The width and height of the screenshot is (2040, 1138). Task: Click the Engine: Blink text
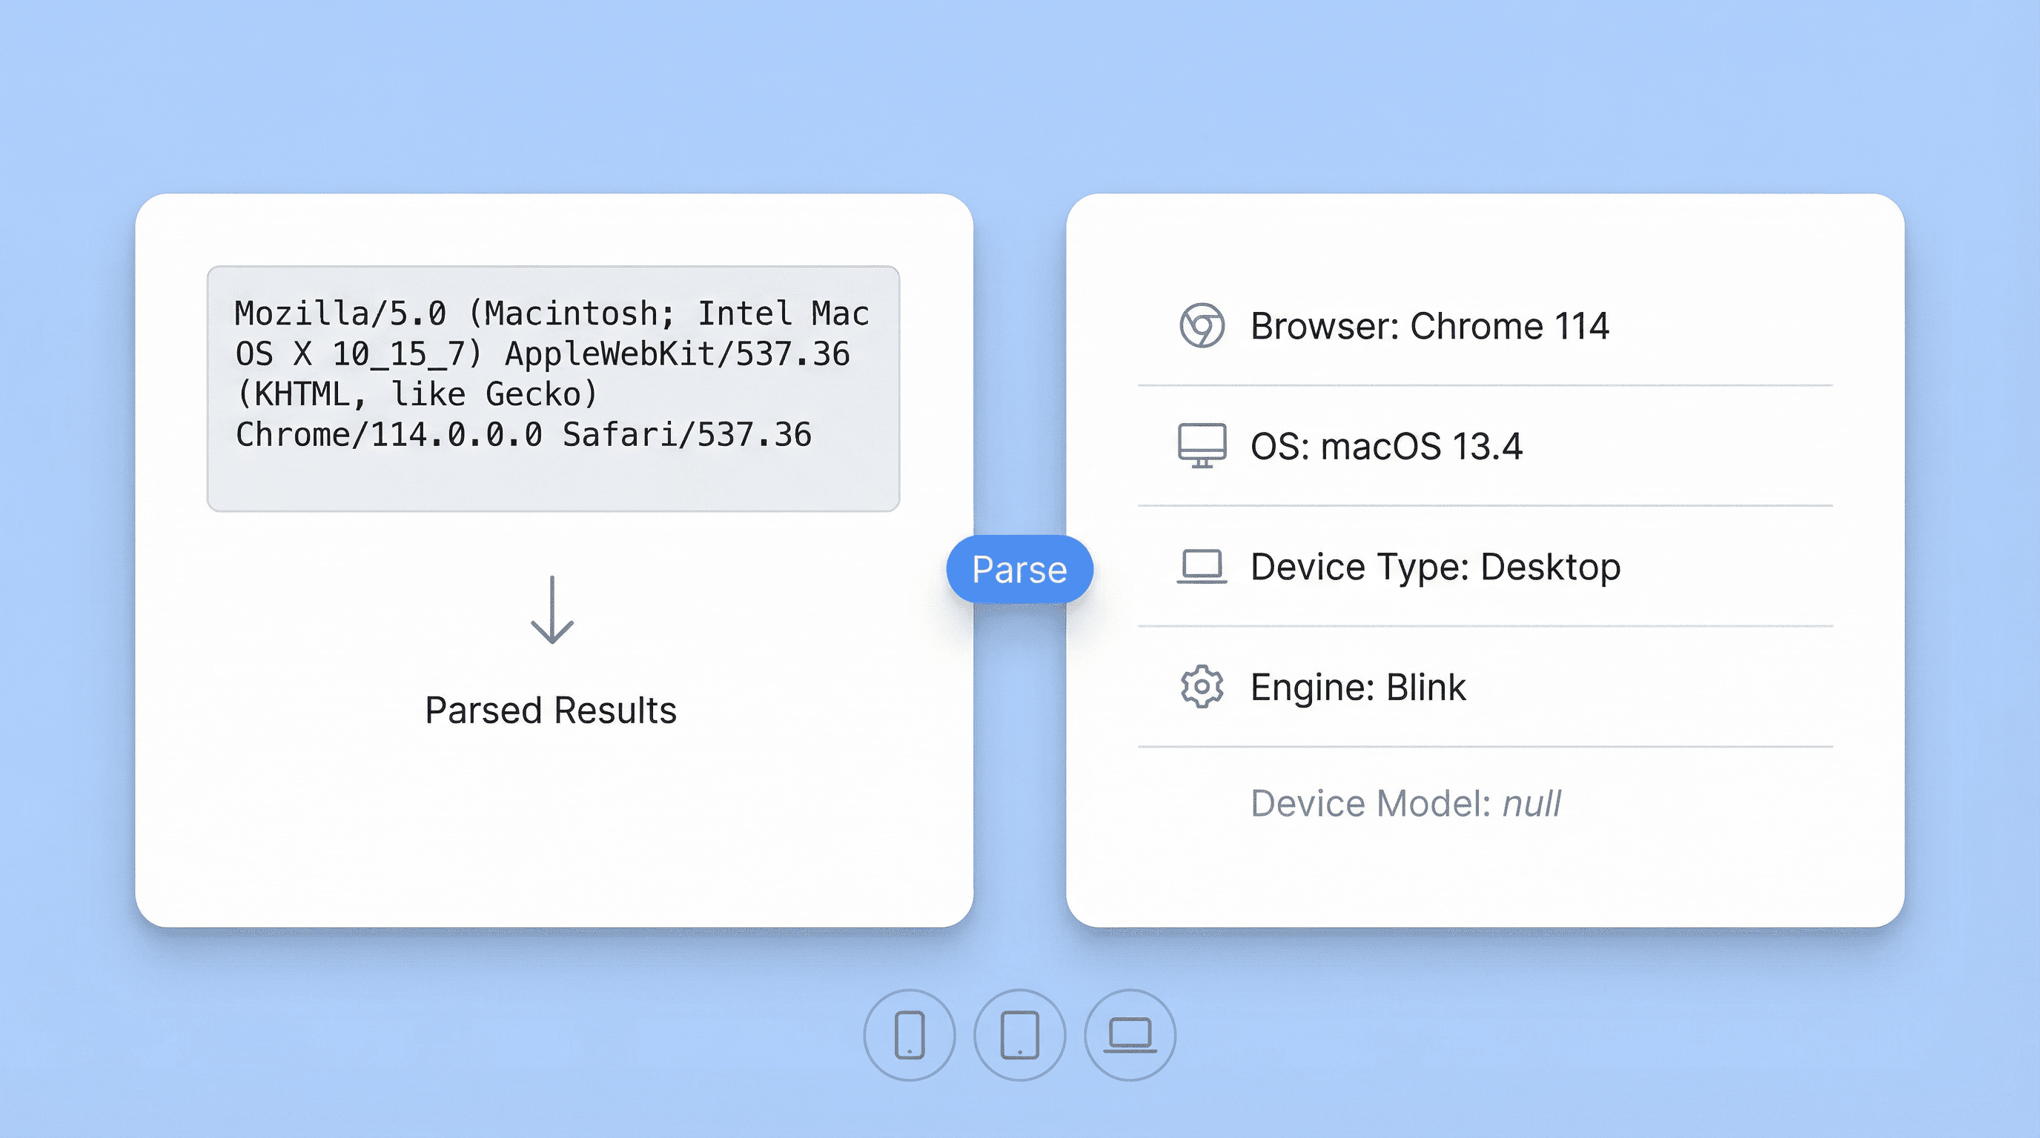(1357, 687)
